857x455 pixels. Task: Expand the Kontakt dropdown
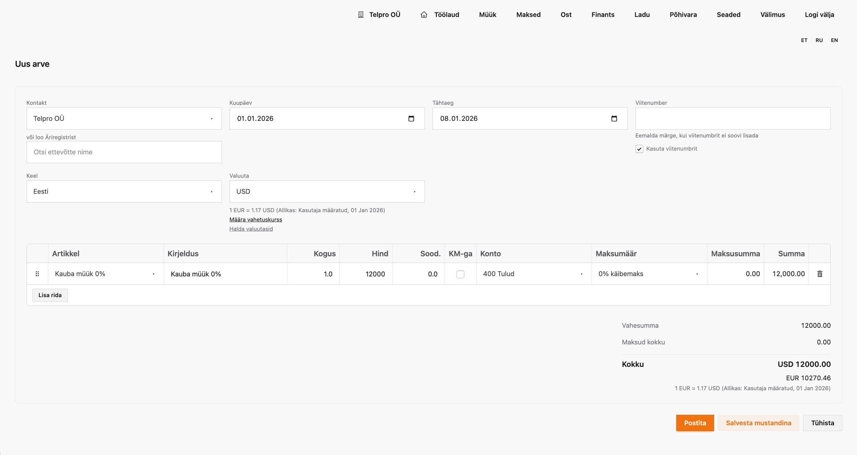(x=124, y=118)
